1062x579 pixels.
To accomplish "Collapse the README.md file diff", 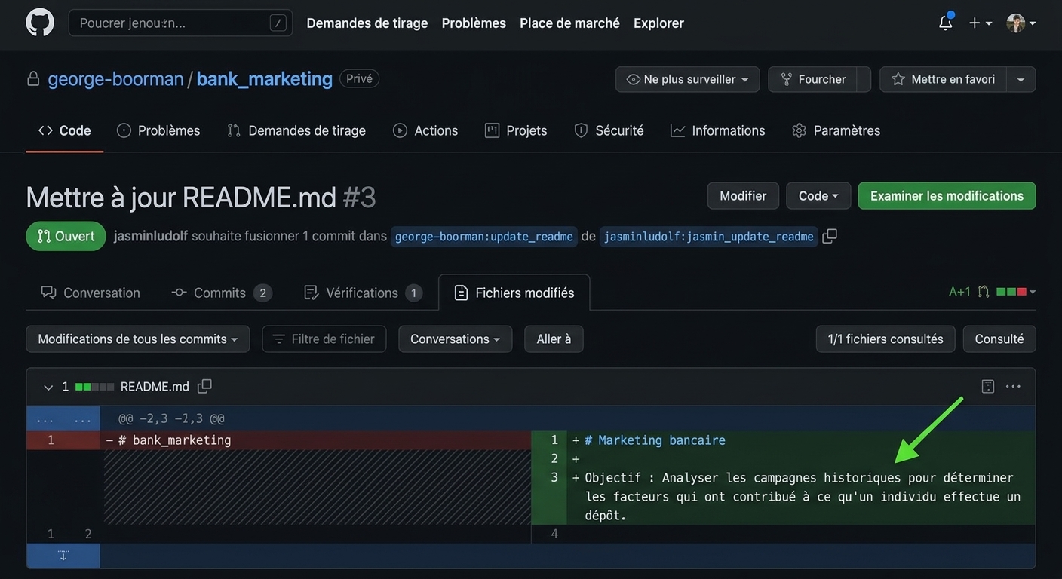I will [x=48, y=387].
